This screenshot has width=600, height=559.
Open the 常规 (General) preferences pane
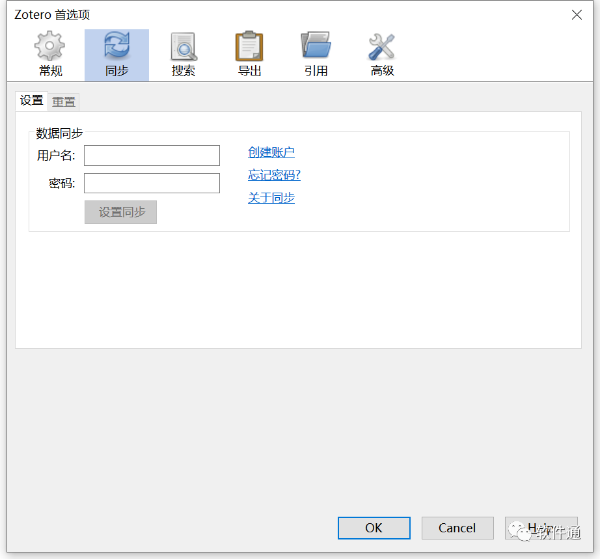[50, 55]
